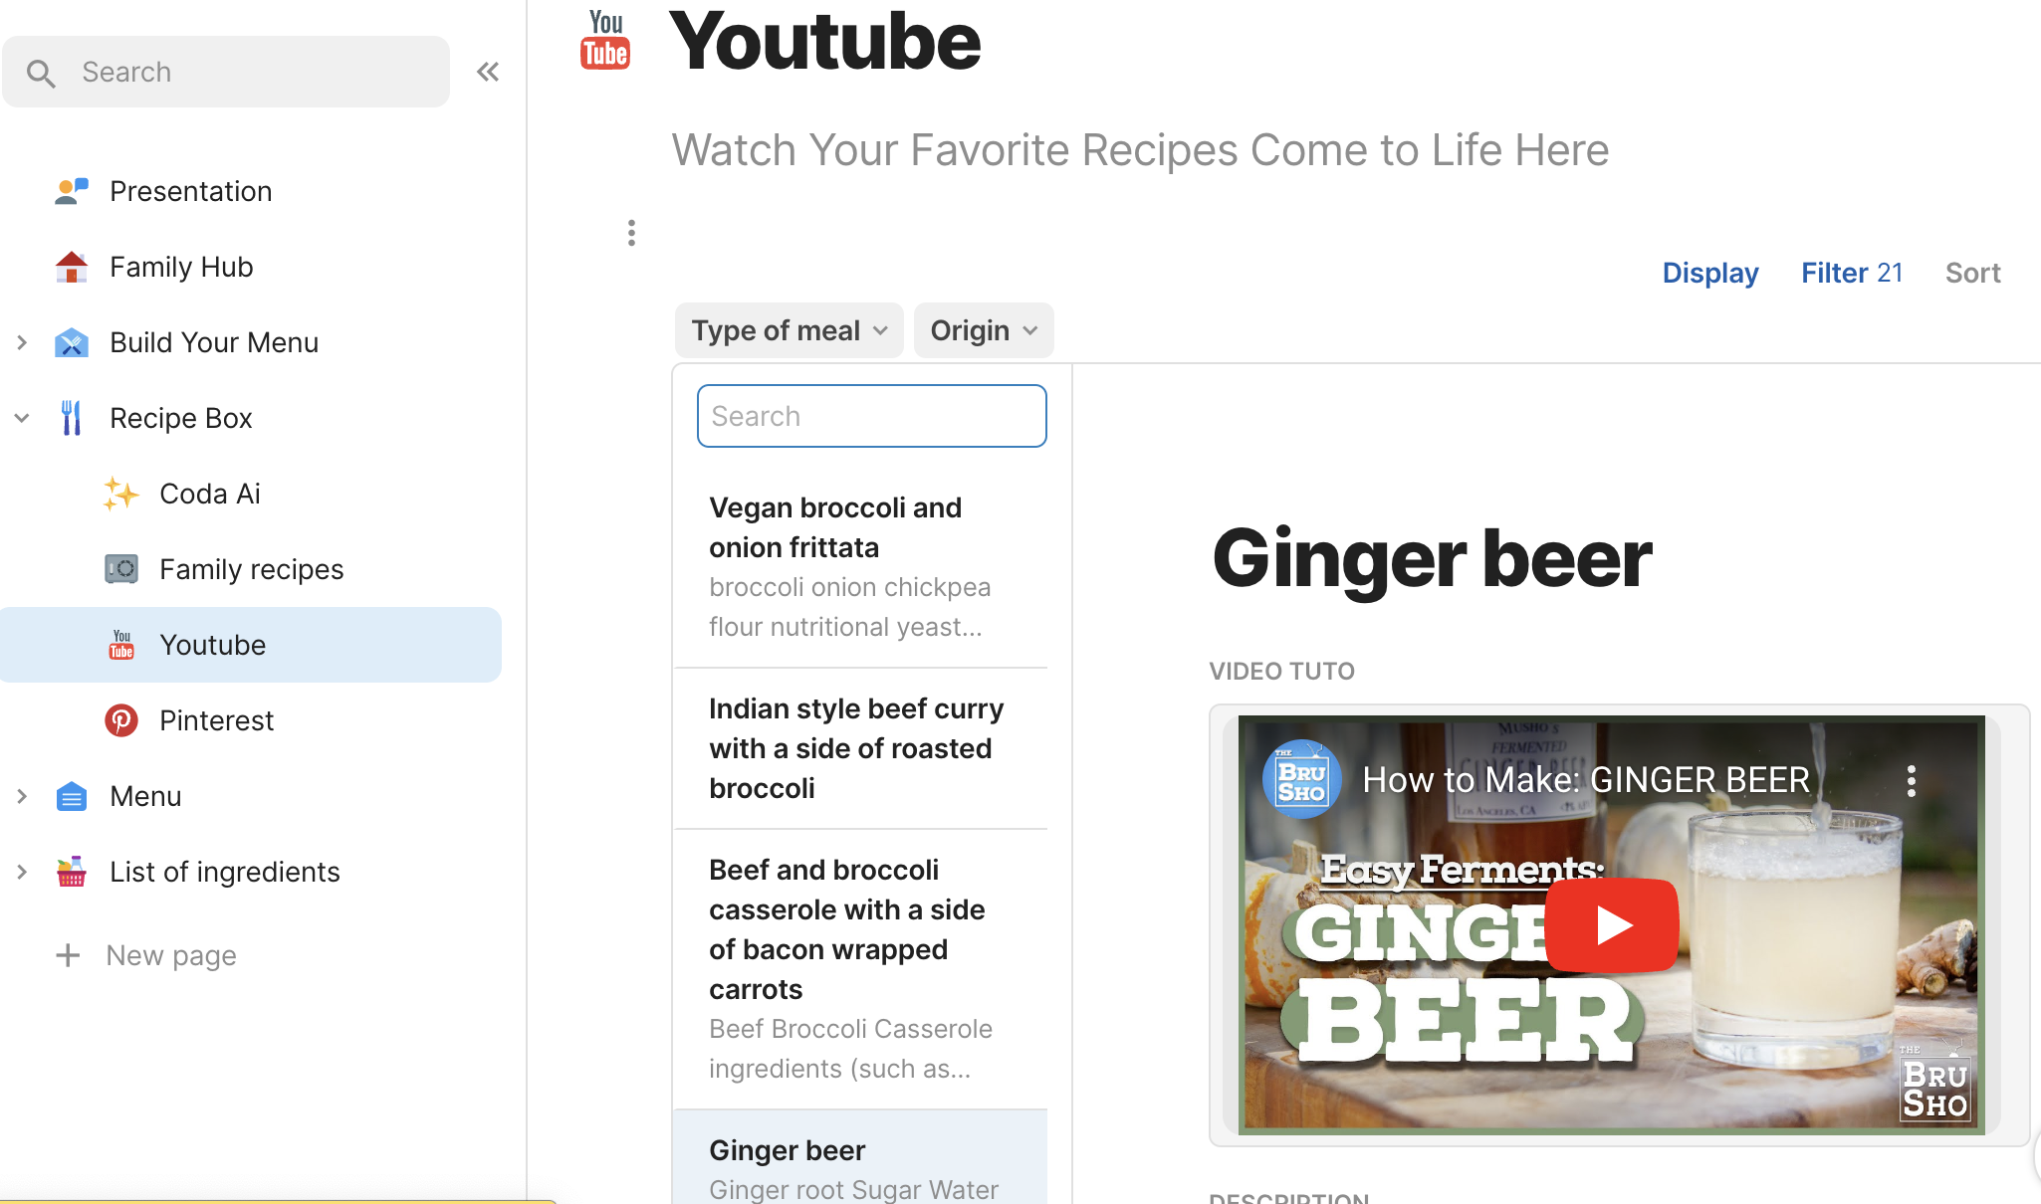The image size is (2041, 1204).
Task: Open the Coda Ai page
Action: pyautogui.click(x=209, y=493)
